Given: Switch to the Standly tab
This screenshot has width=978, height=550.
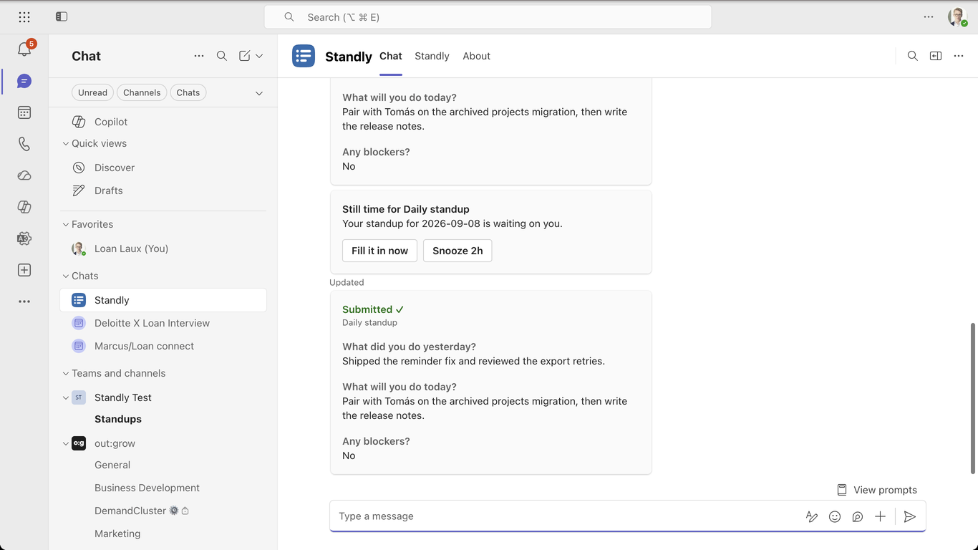Looking at the screenshot, I should (432, 56).
